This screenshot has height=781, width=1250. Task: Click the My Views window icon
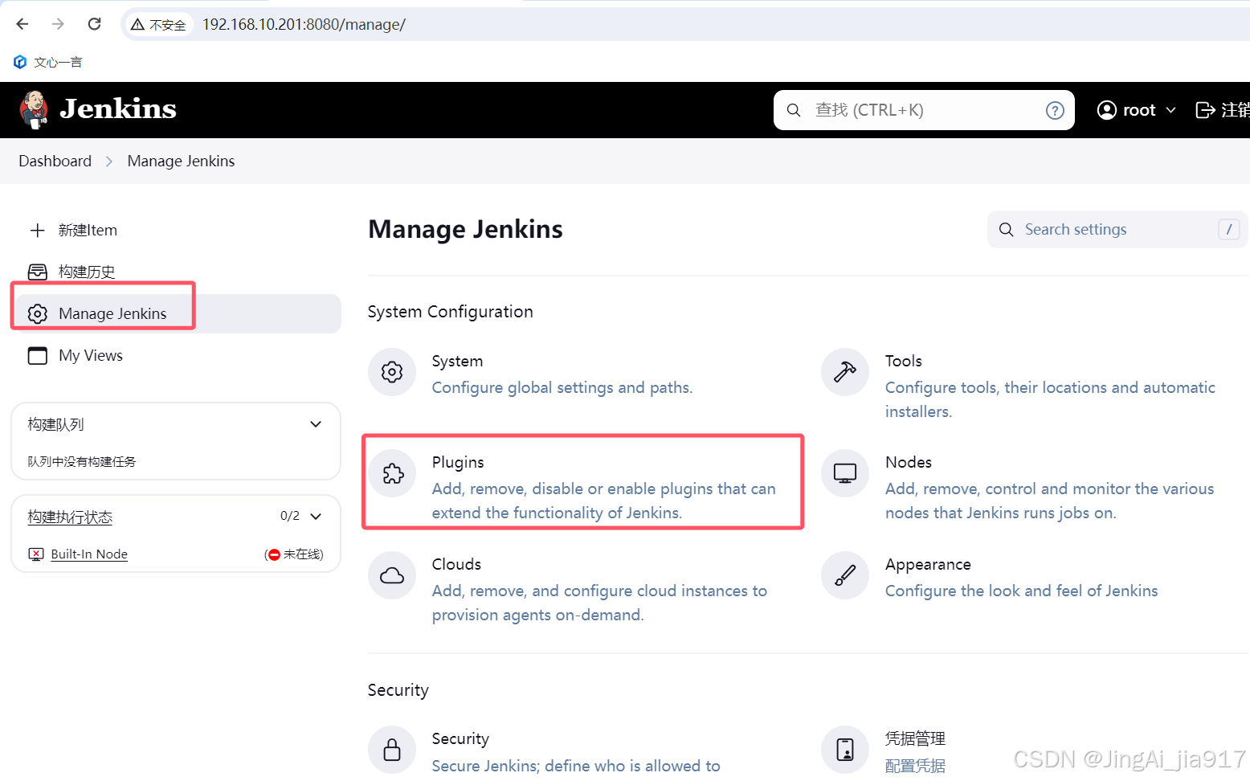pyautogui.click(x=38, y=355)
